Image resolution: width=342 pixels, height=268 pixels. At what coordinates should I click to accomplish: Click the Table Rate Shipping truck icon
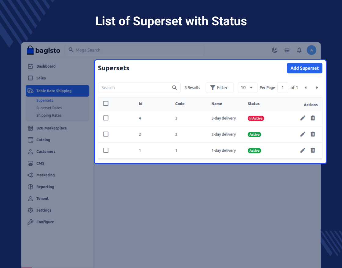[30, 91]
